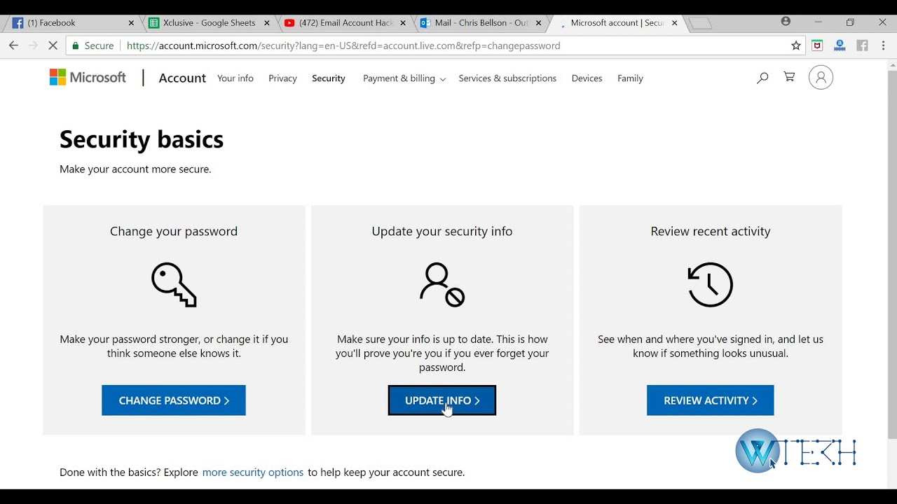Viewport: 897px width, 504px height.
Task: Open the search magnifier icon
Action: [762, 78]
